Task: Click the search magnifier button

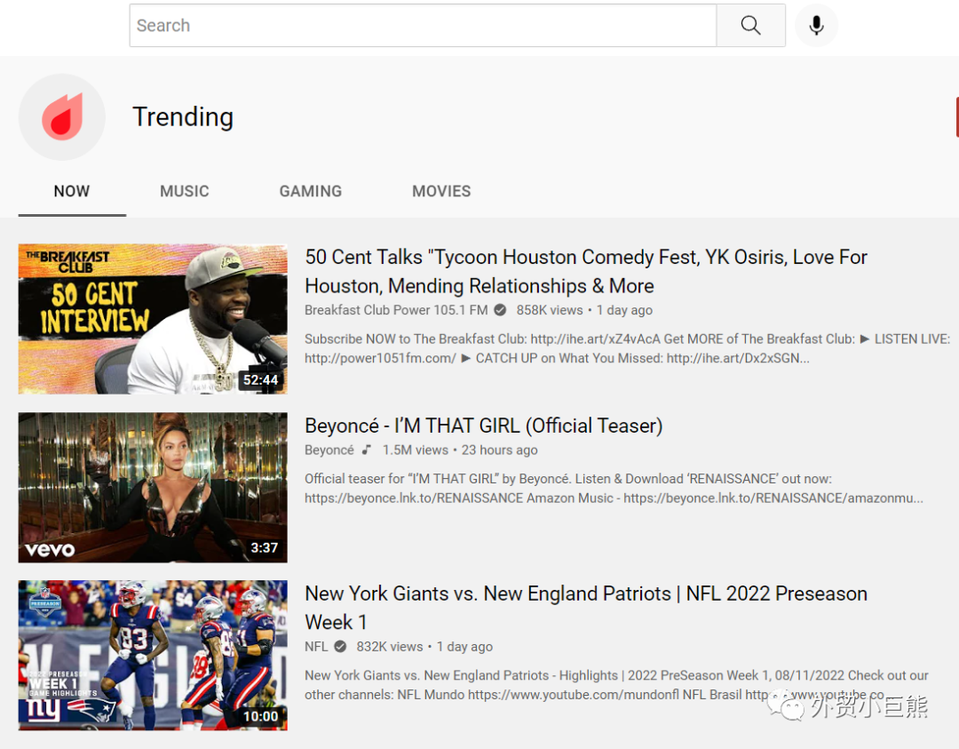Action: [x=750, y=25]
